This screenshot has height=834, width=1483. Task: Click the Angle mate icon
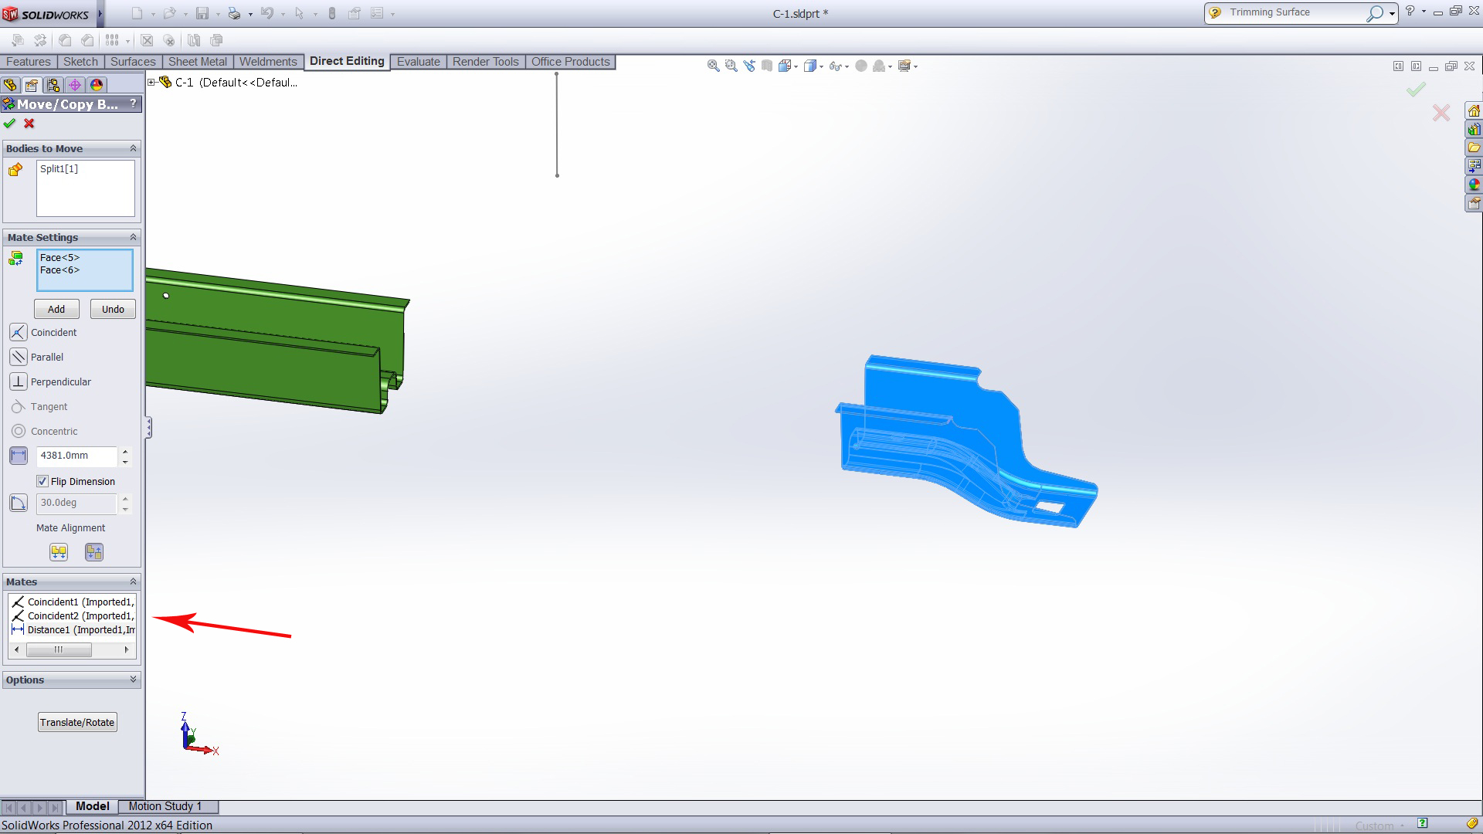[18, 503]
